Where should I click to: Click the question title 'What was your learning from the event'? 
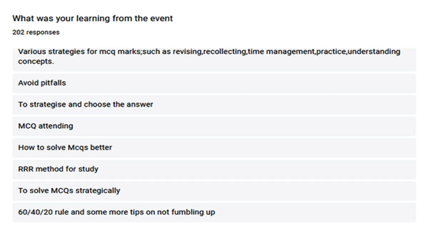coord(93,19)
